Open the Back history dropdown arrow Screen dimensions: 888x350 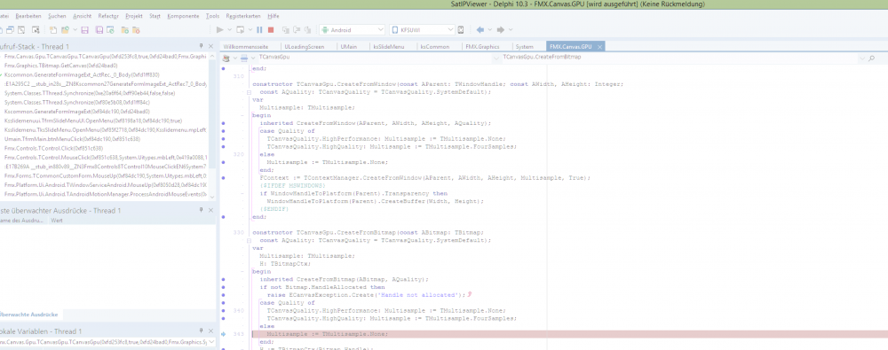(x=489, y=29)
